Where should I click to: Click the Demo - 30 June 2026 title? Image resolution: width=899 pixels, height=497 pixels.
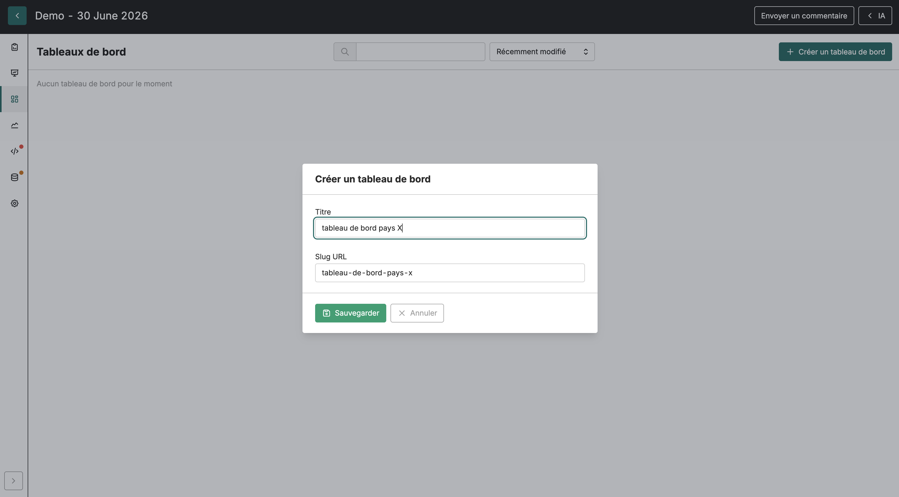[91, 16]
